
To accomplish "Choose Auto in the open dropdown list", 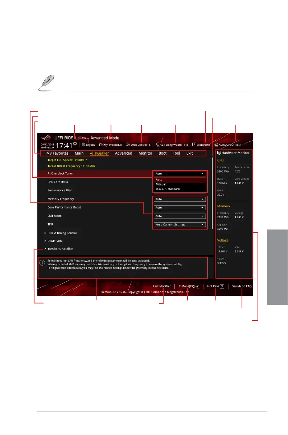I will coord(180,180).
